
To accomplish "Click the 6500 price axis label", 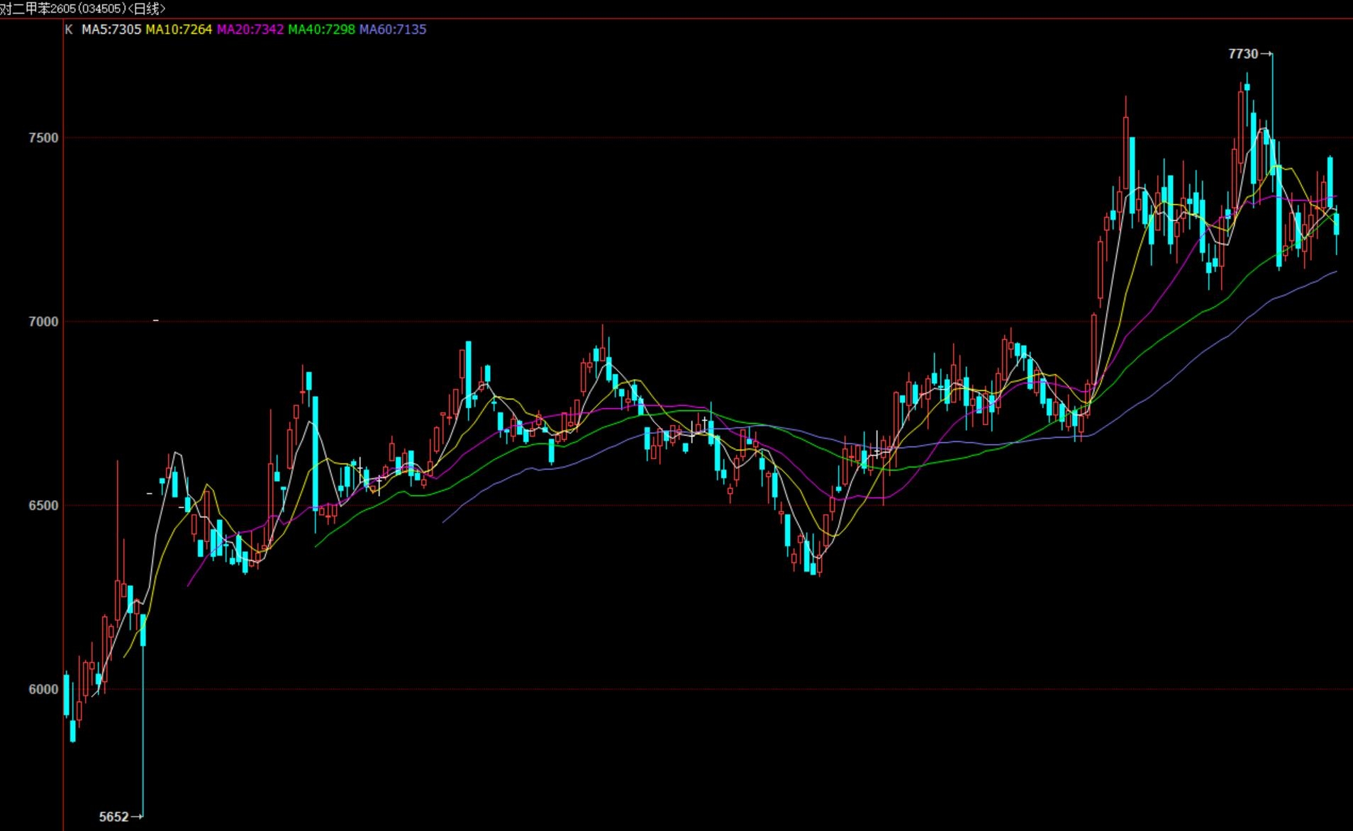I will 43,506.
